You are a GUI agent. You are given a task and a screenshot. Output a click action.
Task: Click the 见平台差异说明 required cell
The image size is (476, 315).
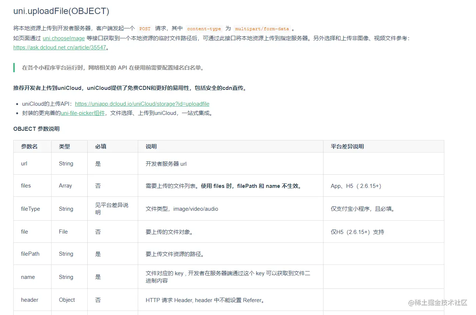113,209
